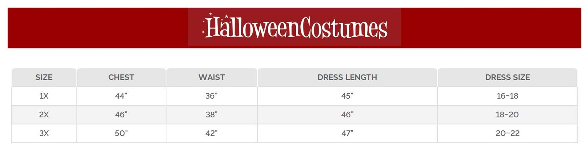
Task: Select the 42" waist value
Action: pos(212,134)
